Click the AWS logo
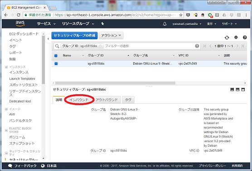The image size is (252, 171). (20, 23)
